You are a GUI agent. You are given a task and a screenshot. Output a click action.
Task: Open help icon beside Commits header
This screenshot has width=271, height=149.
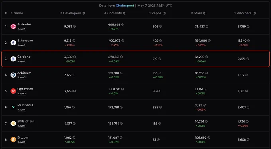(124, 13)
